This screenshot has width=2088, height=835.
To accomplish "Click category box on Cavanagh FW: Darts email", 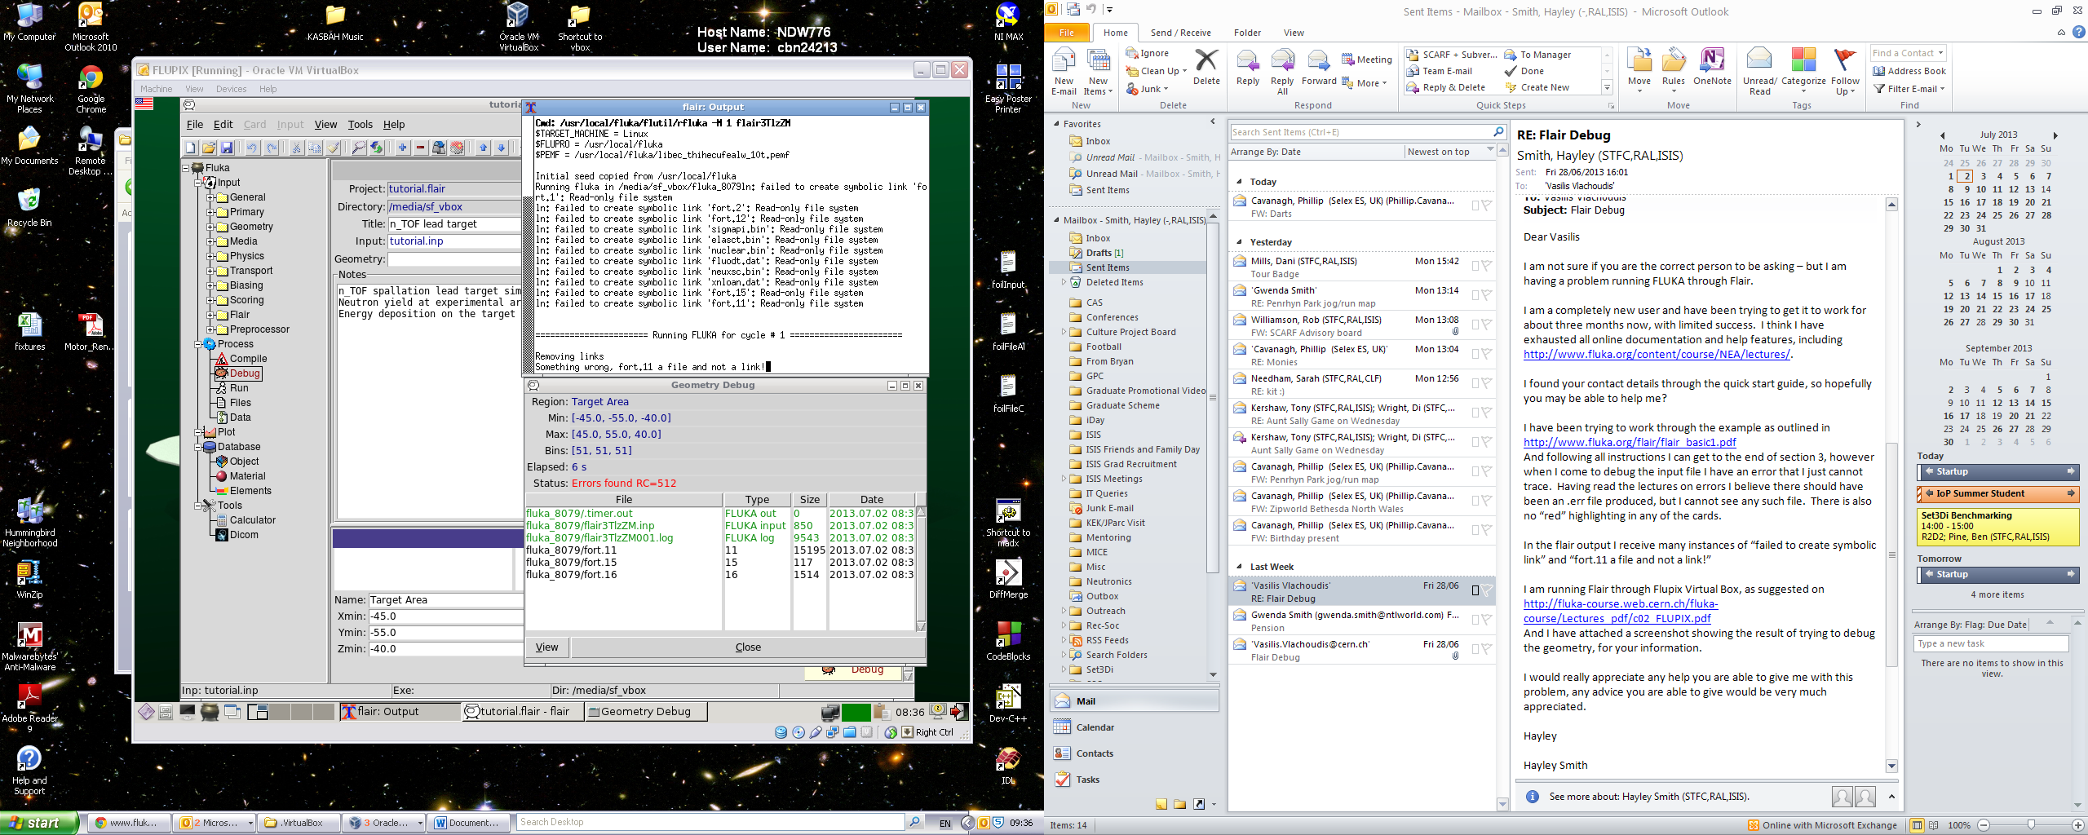I will point(1475,205).
